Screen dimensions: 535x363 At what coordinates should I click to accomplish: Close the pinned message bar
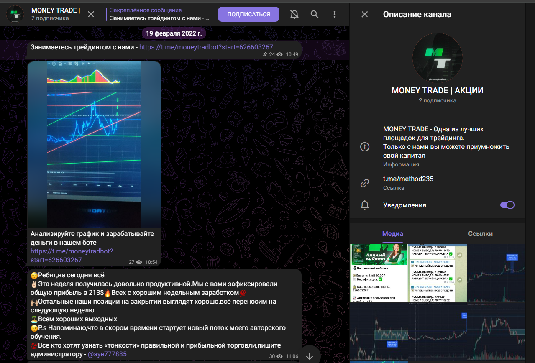pyautogui.click(x=91, y=14)
